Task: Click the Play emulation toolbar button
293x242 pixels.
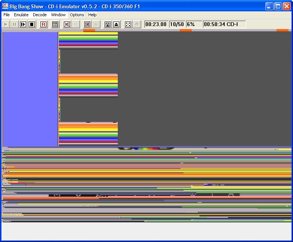Action: (6, 24)
